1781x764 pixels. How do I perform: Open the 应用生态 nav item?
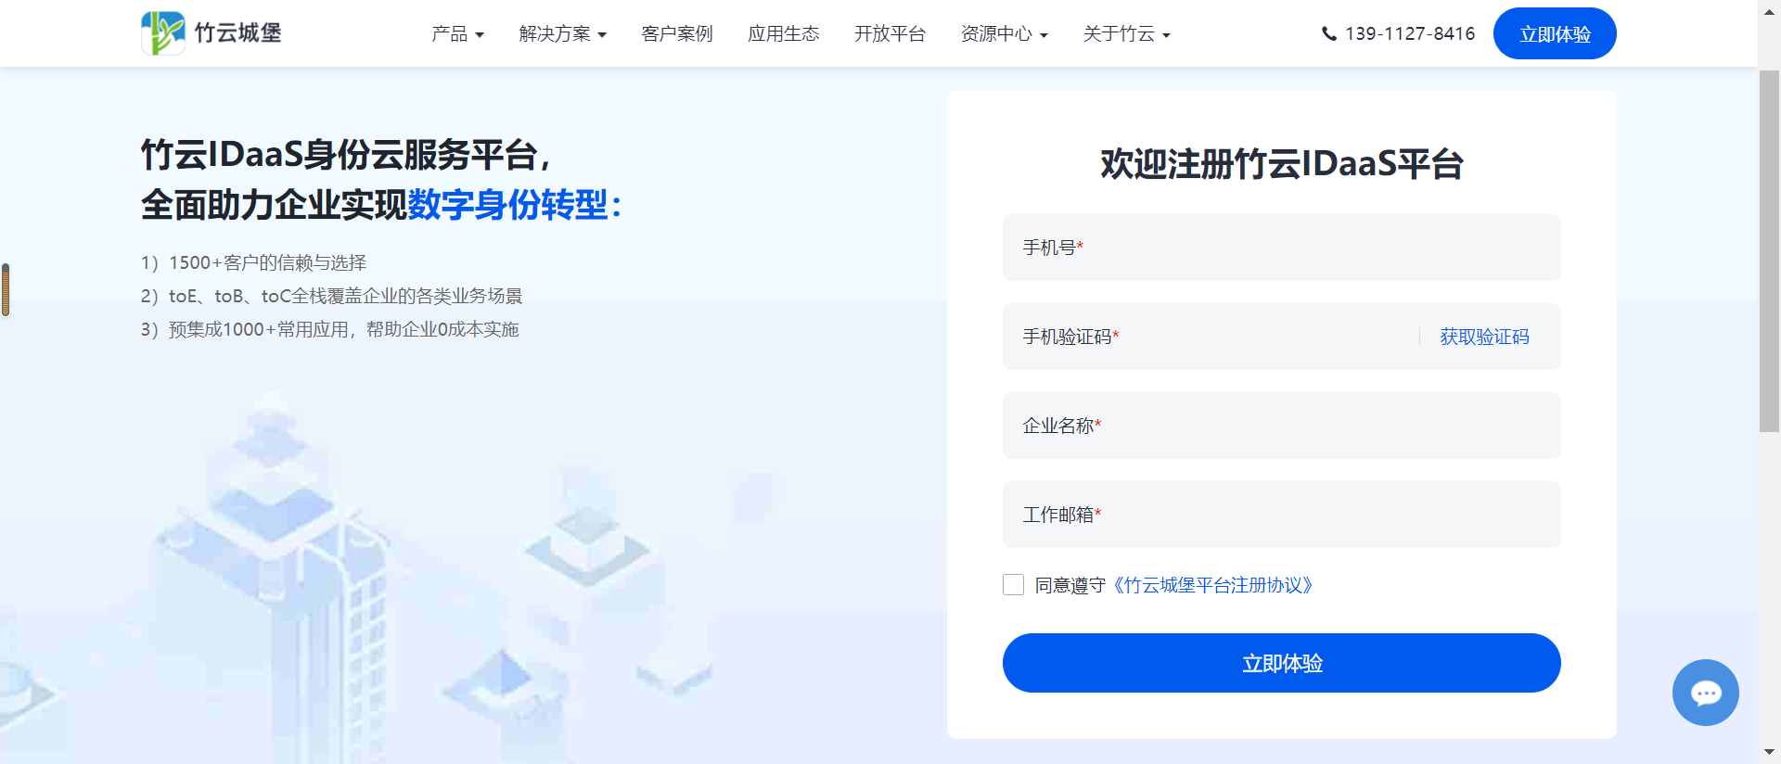(784, 34)
